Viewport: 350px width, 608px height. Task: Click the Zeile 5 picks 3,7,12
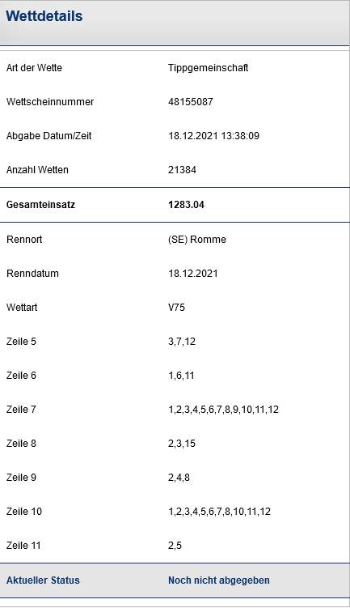[x=182, y=342]
